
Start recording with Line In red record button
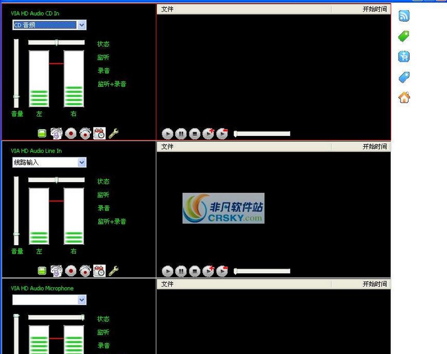click(71, 271)
